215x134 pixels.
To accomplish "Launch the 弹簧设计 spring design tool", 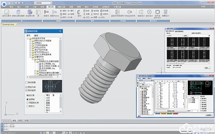I will (x=166, y=13).
